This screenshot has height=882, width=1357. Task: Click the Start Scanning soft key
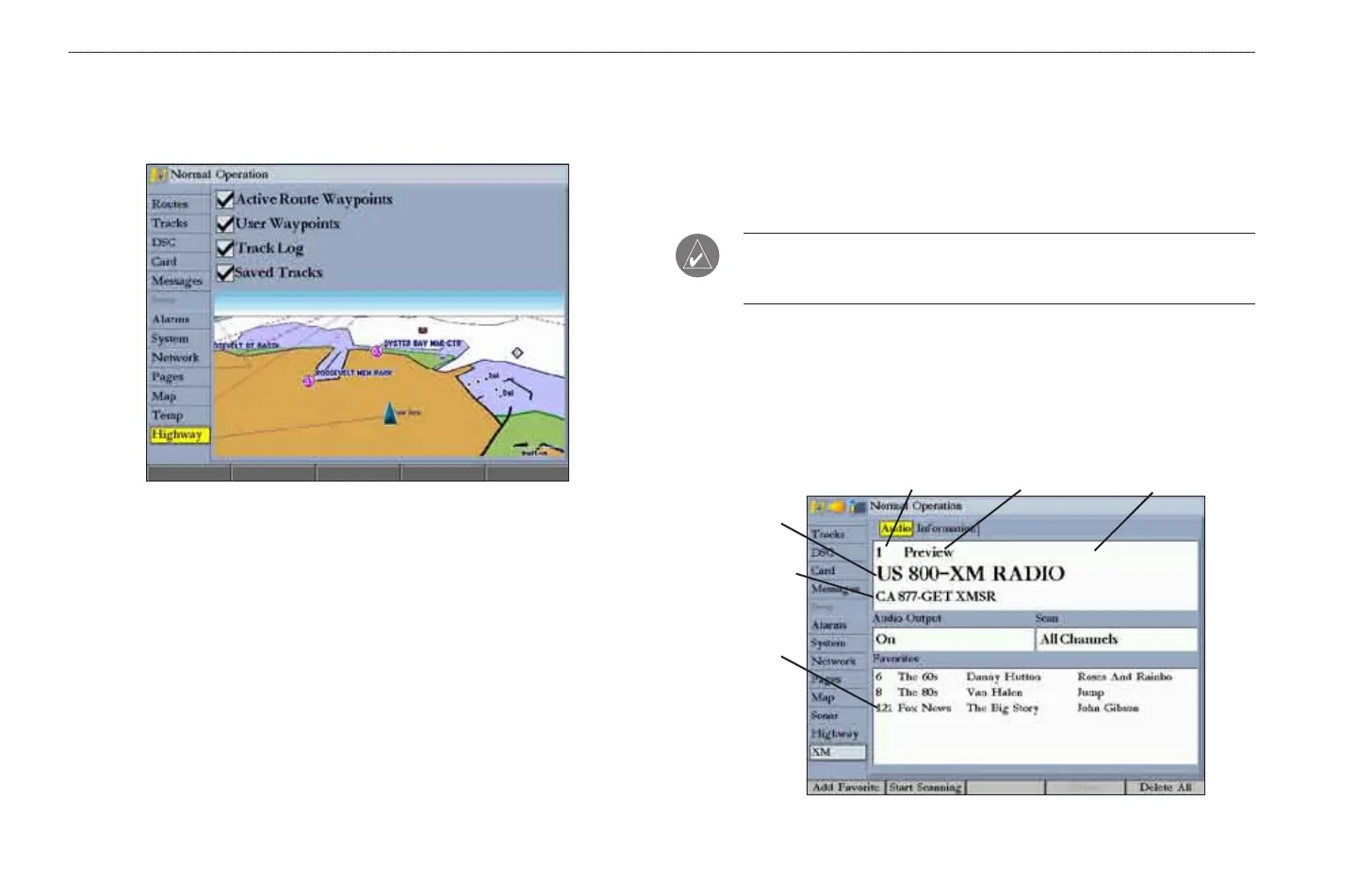[925, 787]
